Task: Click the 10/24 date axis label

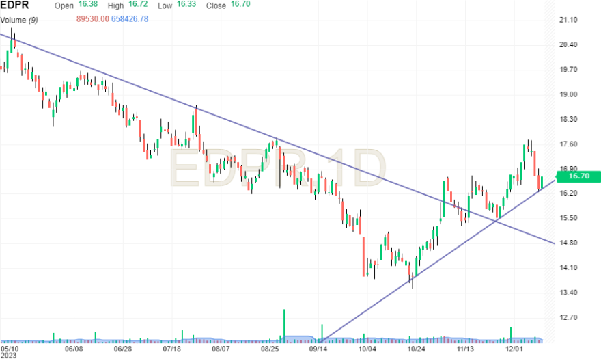Action: point(416,349)
